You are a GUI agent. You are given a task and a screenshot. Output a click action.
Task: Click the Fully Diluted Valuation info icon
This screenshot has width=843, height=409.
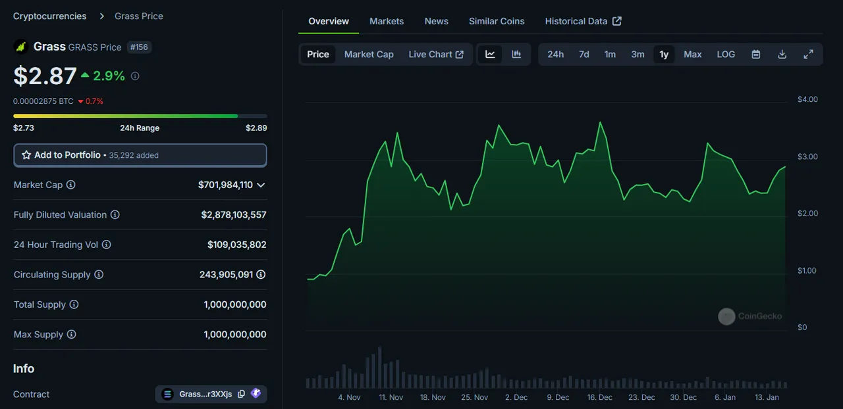115,215
